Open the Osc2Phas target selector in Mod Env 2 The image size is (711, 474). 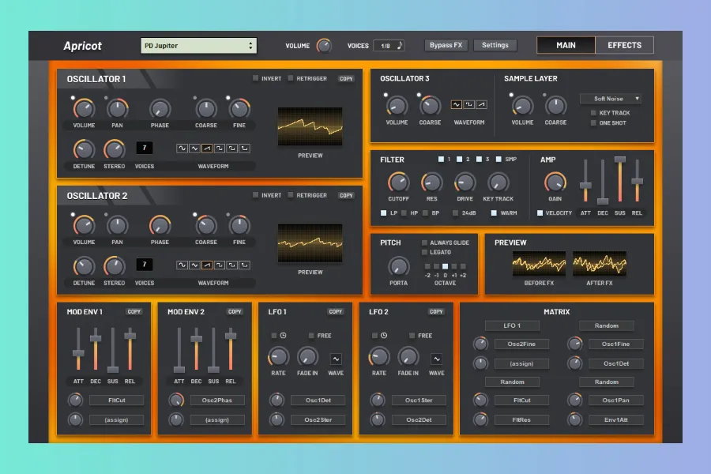[217, 401]
